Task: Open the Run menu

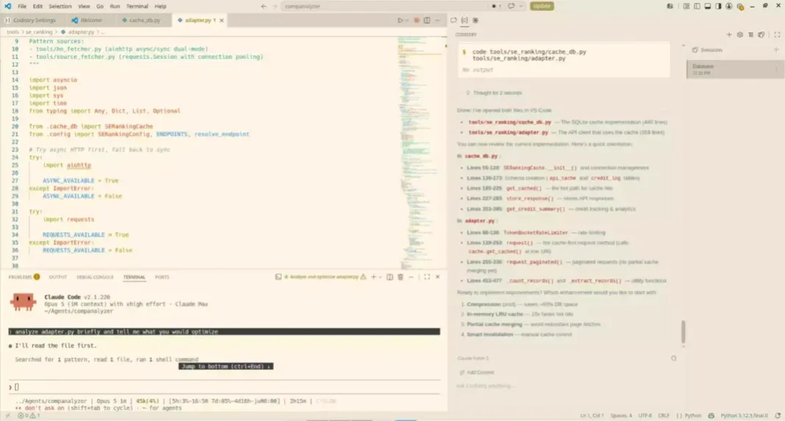Action: click(x=115, y=7)
